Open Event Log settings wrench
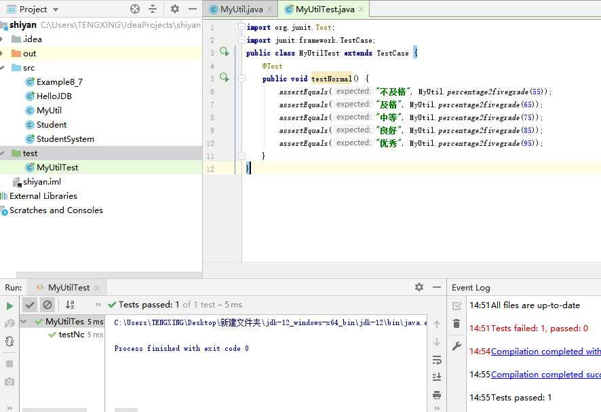Image resolution: width=601 pixels, height=412 pixels. pyautogui.click(x=457, y=346)
